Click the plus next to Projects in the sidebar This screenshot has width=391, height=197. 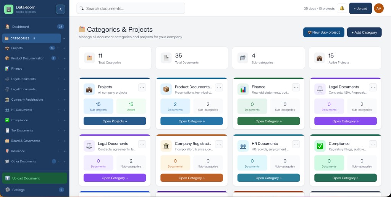(64, 48)
